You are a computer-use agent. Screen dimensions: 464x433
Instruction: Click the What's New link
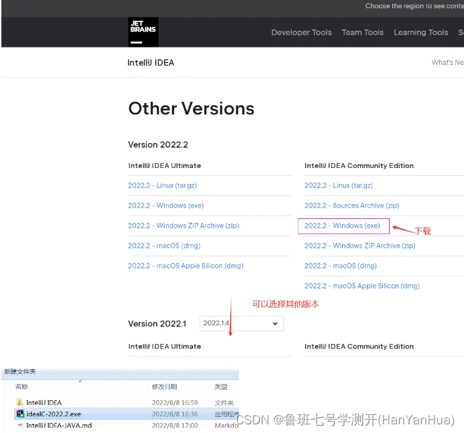click(447, 62)
